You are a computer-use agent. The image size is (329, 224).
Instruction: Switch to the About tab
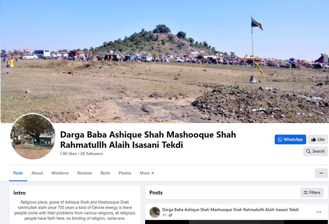[37, 173]
